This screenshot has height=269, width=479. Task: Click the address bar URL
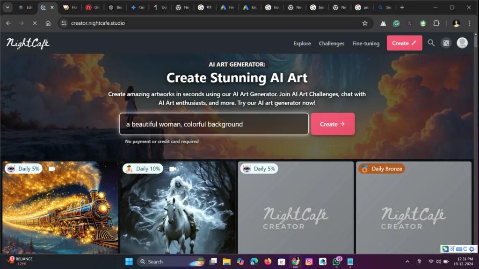(x=98, y=23)
